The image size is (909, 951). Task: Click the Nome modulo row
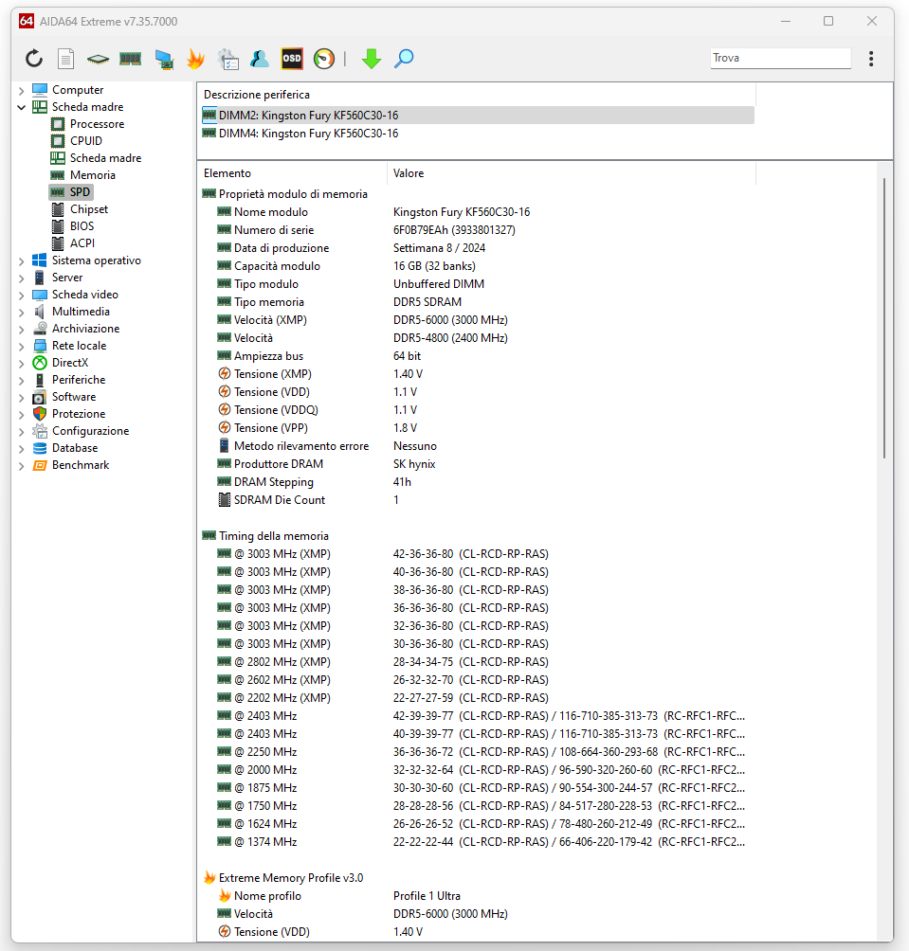click(x=478, y=211)
